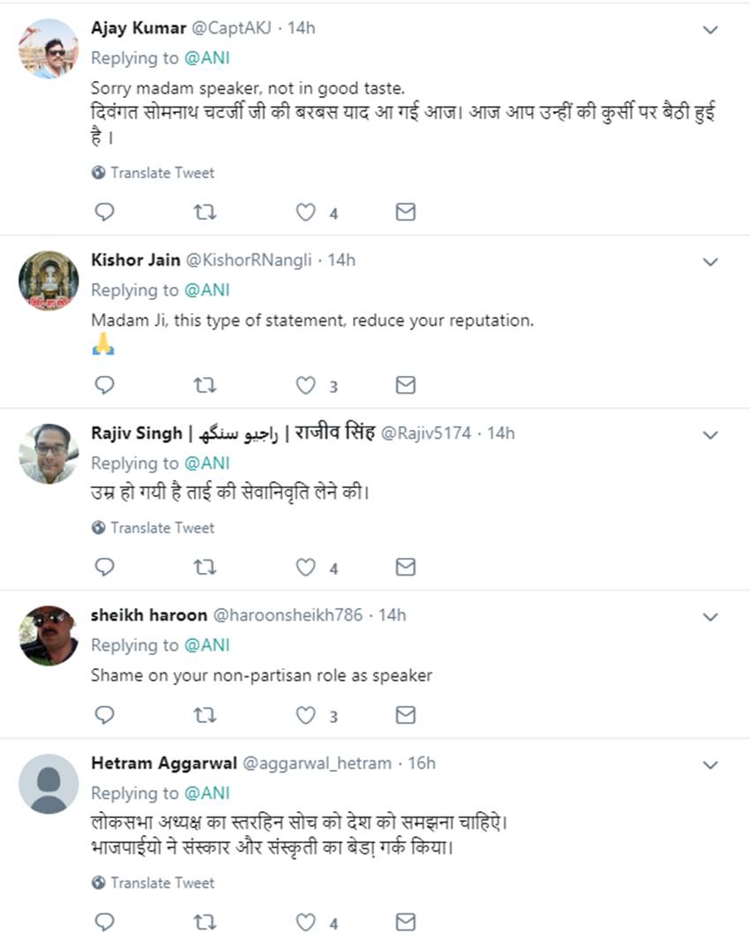Open Hetram Aggarwal's default avatar
Screen dimensions: 750x941
tap(49, 784)
